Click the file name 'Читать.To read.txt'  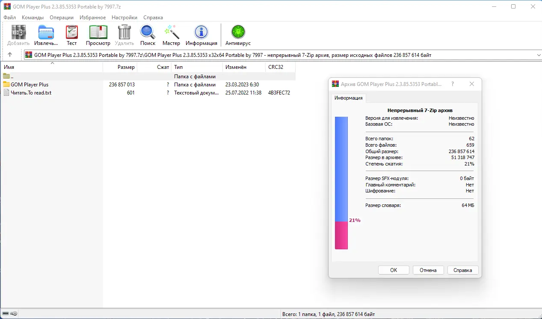click(x=31, y=93)
